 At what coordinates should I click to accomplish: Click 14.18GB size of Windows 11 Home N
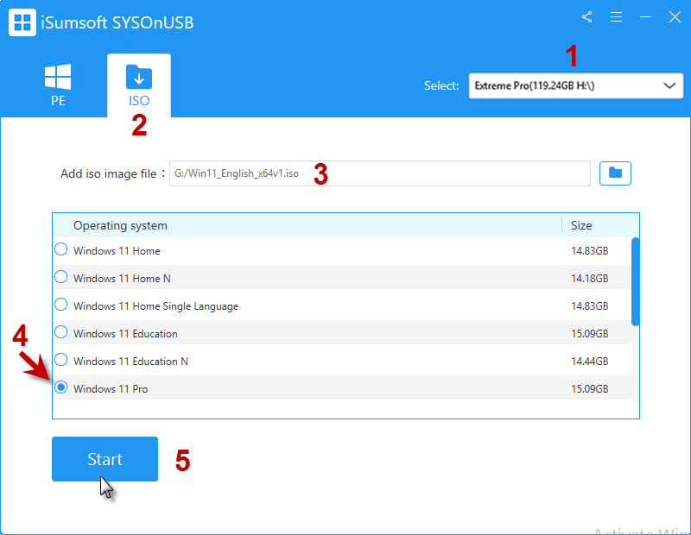pyautogui.click(x=590, y=279)
